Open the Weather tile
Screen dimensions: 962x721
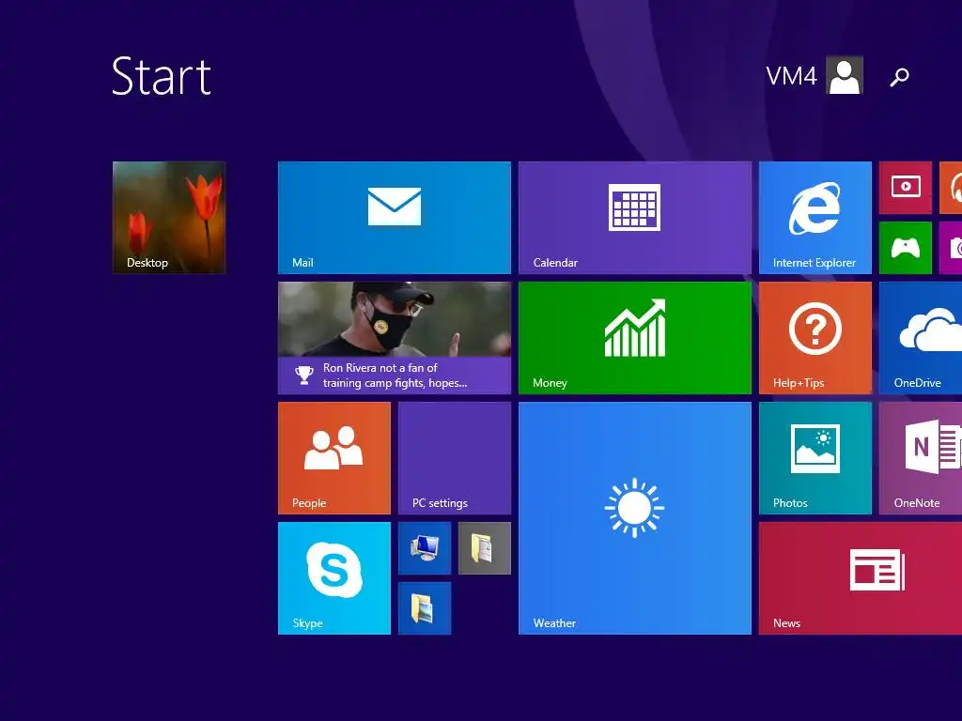coord(634,518)
